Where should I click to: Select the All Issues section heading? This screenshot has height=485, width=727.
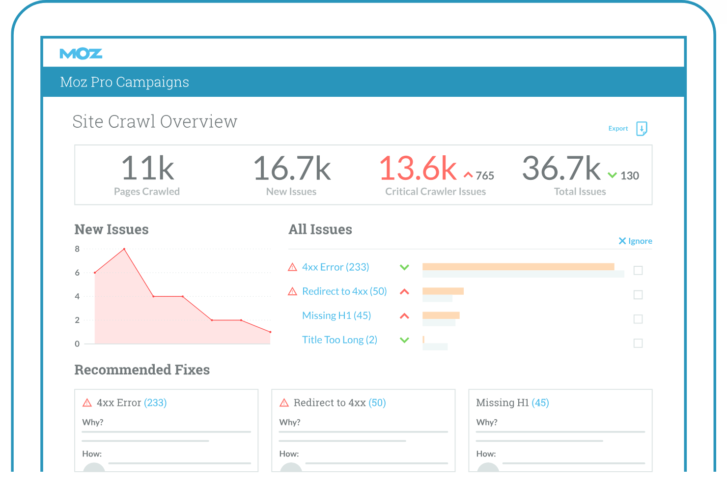point(320,229)
